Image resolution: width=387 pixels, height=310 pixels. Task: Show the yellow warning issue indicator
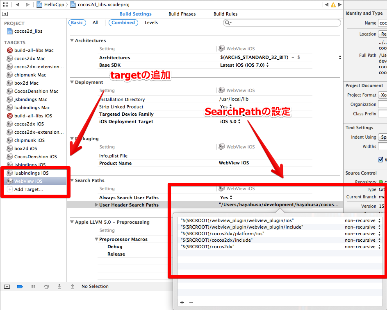pyautogui.click(x=333, y=4)
